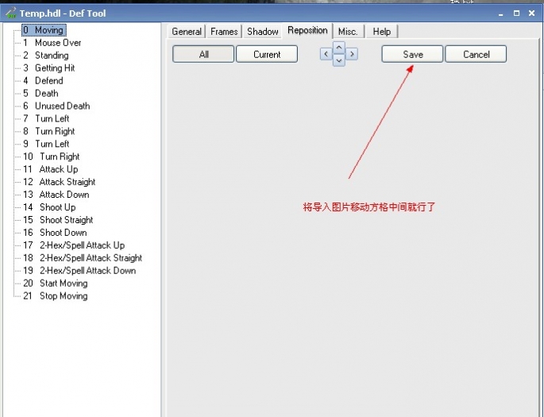The width and height of the screenshot is (544, 417).
Task: Choose the Unused Death entry
Action: pyautogui.click(x=62, y=106)
